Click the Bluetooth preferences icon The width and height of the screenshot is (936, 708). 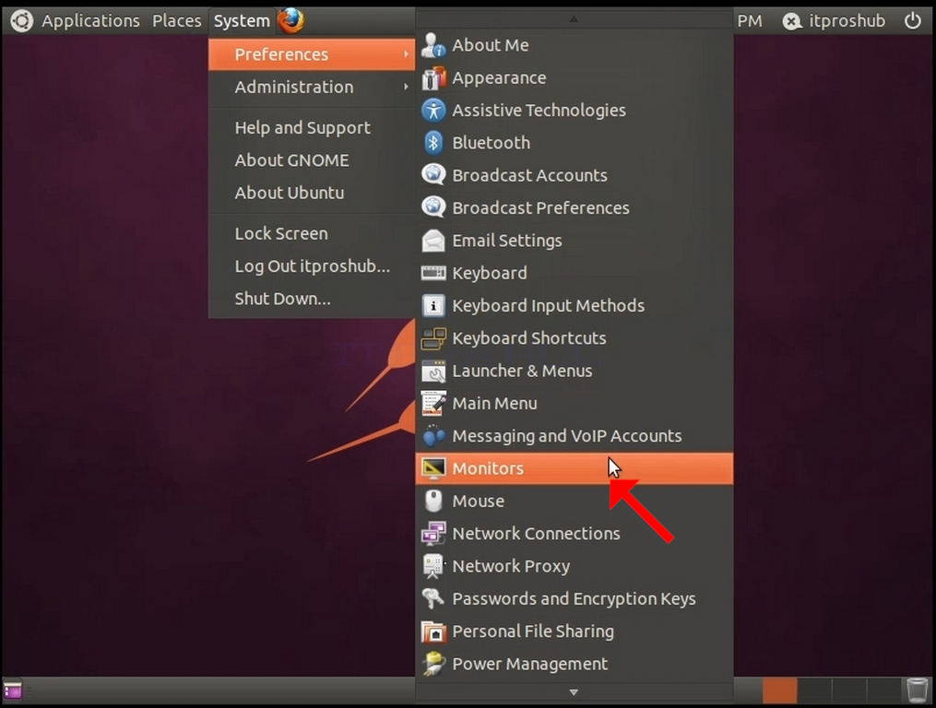pyautogui.click(x=433, y=143)
